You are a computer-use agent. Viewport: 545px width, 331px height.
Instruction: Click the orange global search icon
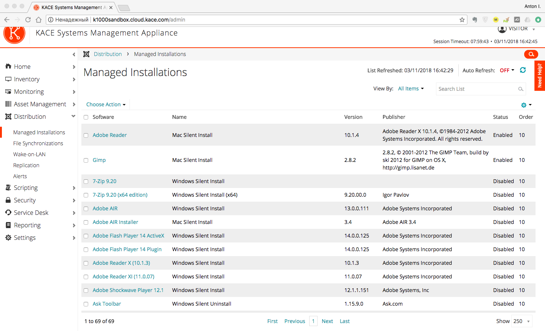point(531,54)
